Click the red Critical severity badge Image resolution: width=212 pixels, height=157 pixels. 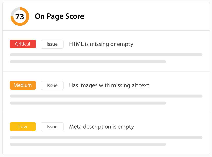(x=23, y=44)
